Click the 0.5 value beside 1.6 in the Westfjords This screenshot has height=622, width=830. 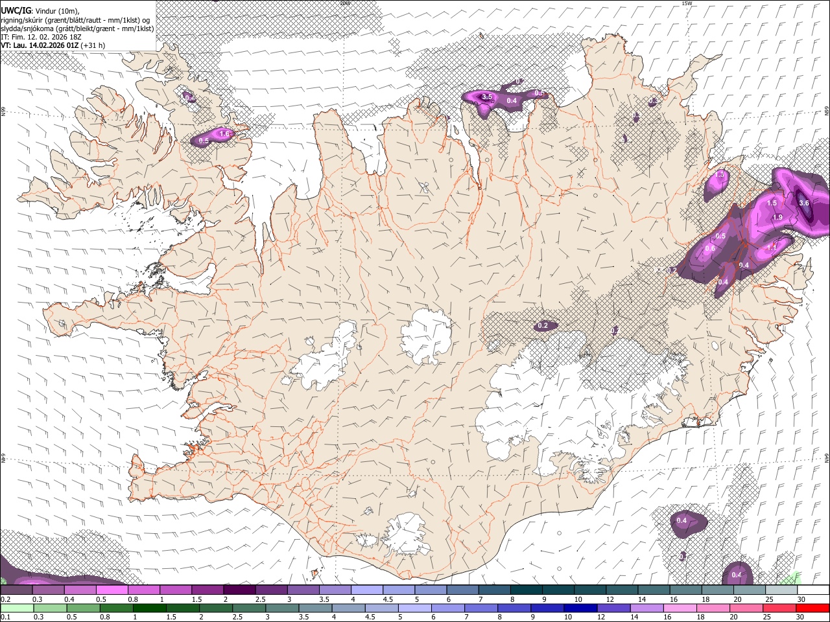pyautogui.click(x=204, y=141)
